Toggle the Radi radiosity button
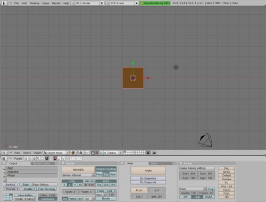 [x=113, y=174]
